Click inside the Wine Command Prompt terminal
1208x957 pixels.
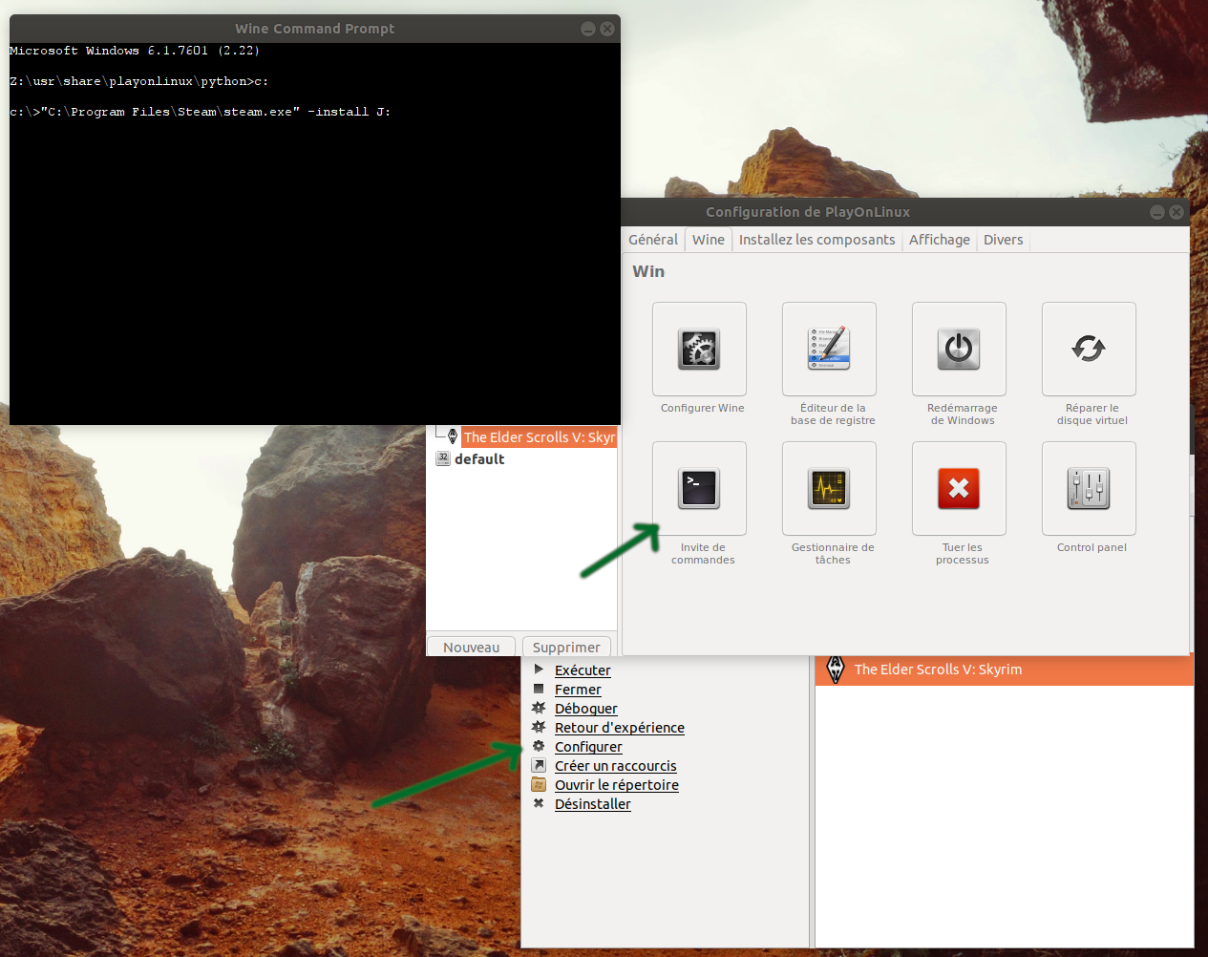(x=315, y=267)
